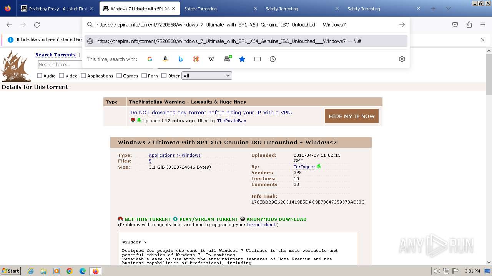Launch Chrome from the taskbar
The image size is (492, 276).
pyautogui.click(x=70, y=271)
